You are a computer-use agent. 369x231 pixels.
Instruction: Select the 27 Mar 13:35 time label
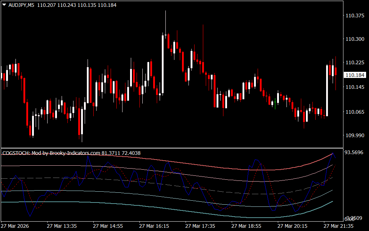pos(62,226)
